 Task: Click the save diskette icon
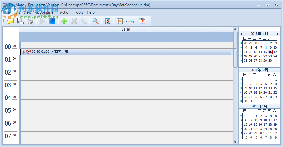coord(20,21)
